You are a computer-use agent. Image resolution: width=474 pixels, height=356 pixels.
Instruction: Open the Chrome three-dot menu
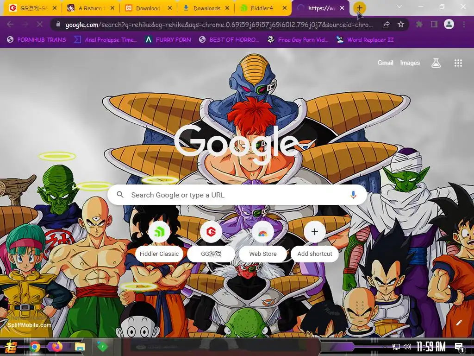point(464,24)
